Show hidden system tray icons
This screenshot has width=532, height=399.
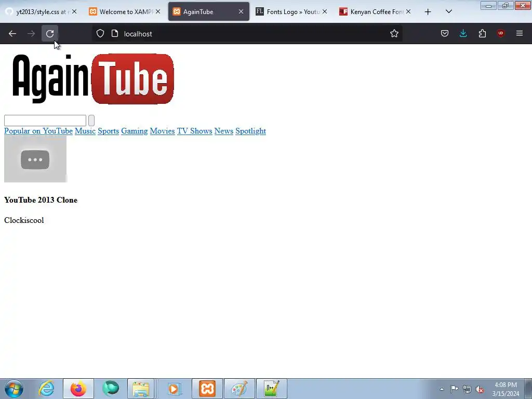coord(442,389)
